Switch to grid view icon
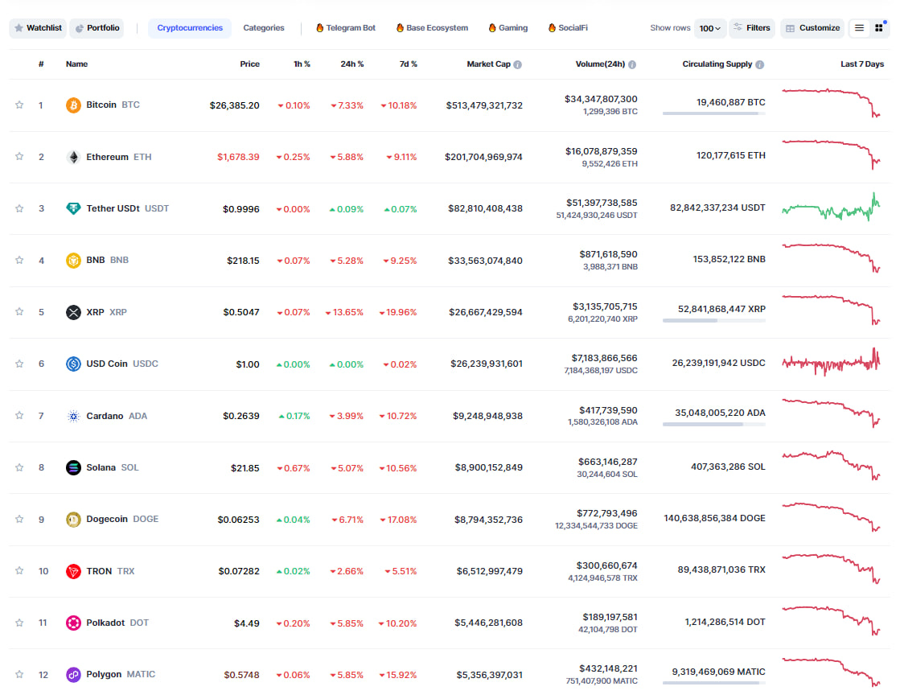The width and height of the screenshot is (900, 699). click(879, 27)
